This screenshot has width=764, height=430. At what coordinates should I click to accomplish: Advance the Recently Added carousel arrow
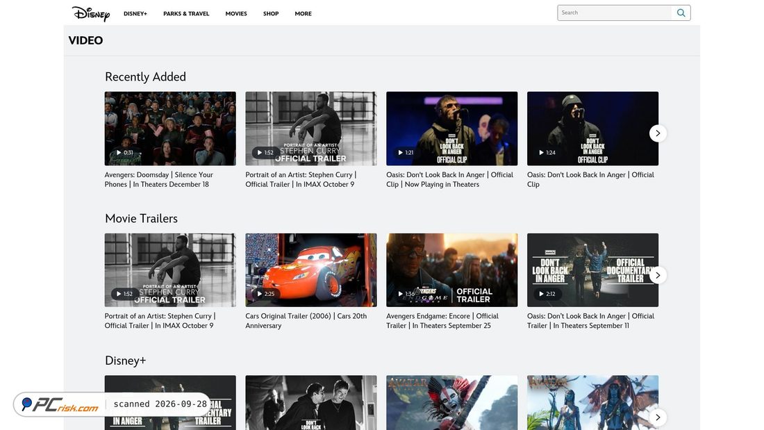point(658,133)
